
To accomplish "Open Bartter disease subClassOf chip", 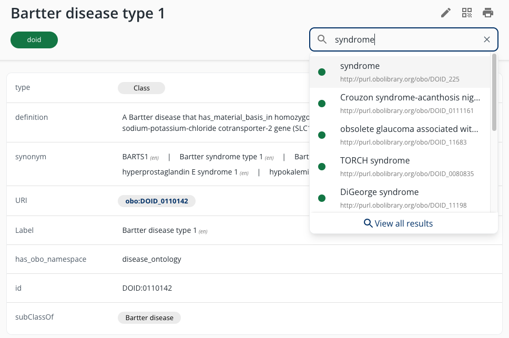I will (x=149, y=317).
